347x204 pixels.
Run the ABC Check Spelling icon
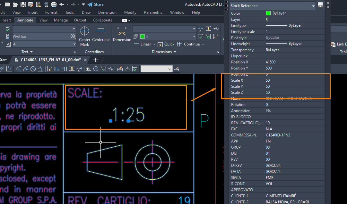[8, 29]
